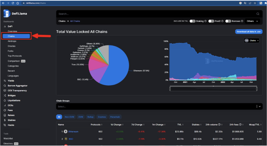The height and width of the screenshot is (146, 267).
Task: Click the browser back arrow
Action: coord(3,3)
